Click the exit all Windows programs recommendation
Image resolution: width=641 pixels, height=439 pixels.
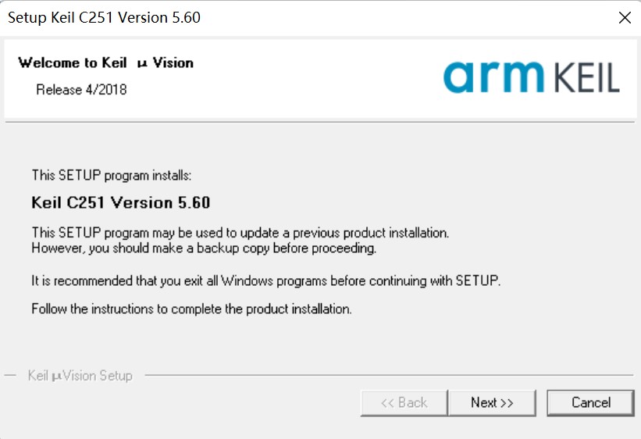pos(266,281)
